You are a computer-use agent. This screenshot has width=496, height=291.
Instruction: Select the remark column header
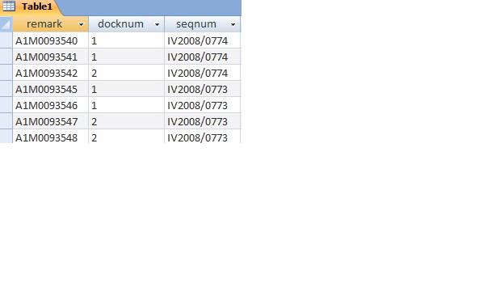coord(50,24)
